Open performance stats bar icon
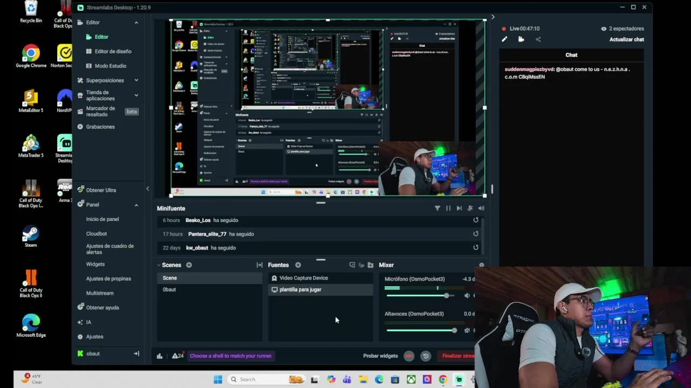 point(160,356)
